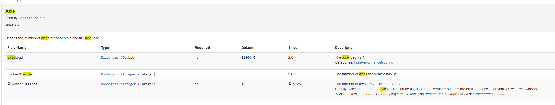This screenshot has height=105, width=555.
Task: Click the 11500.0 default value
Action: [x=248, y=58]
